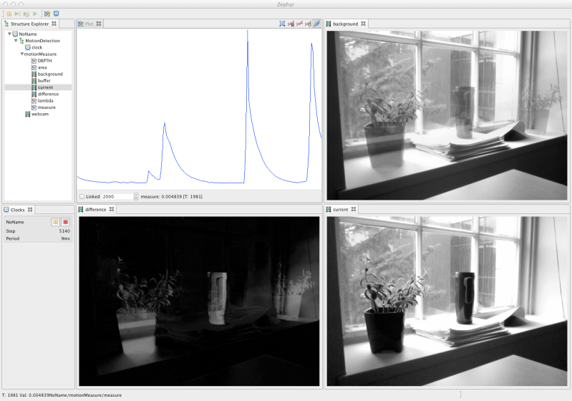
Task: Select the Structure Explorer tab
Action: 29,24
